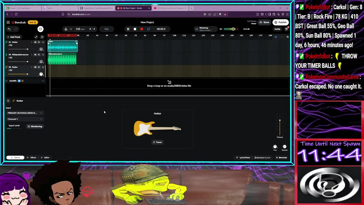Mute the 01 Guitar track

pyautogui.click(x=35, y=42)
